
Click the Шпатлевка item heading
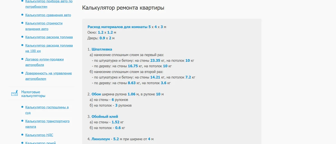point(102,49)
